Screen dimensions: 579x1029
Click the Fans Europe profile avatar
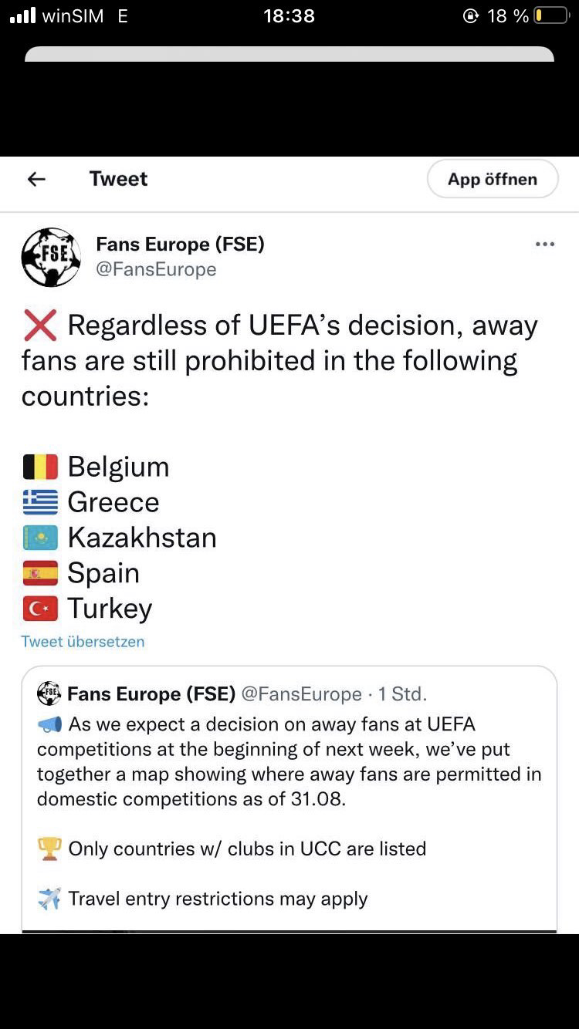[x=51, y=257]
